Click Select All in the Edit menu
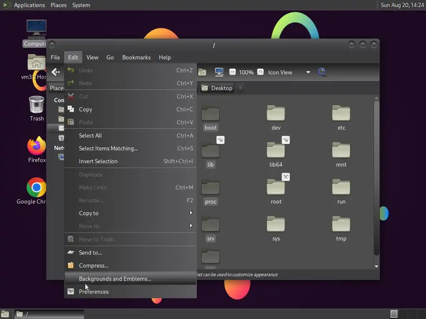The height and width of the screenshot is (319, 426). [x=130, y=135]
